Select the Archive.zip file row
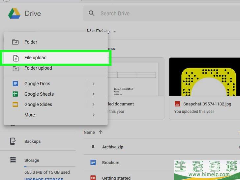Image resolution: width=240 pixels, height=180 pixels. click(x=162, y=147)
